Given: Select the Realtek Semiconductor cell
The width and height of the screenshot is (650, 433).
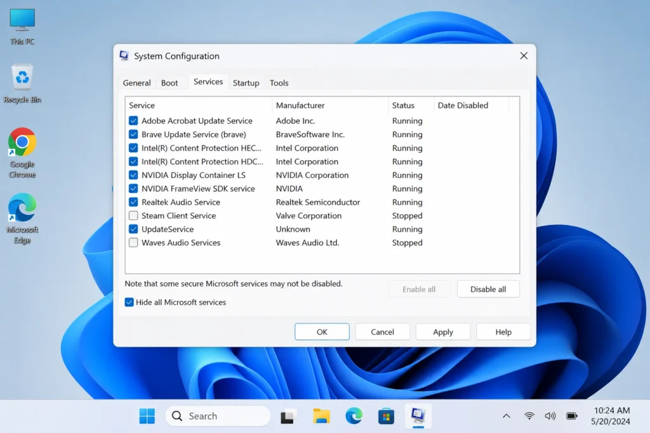Looking at the screenshot, I should tap(318, 202).
